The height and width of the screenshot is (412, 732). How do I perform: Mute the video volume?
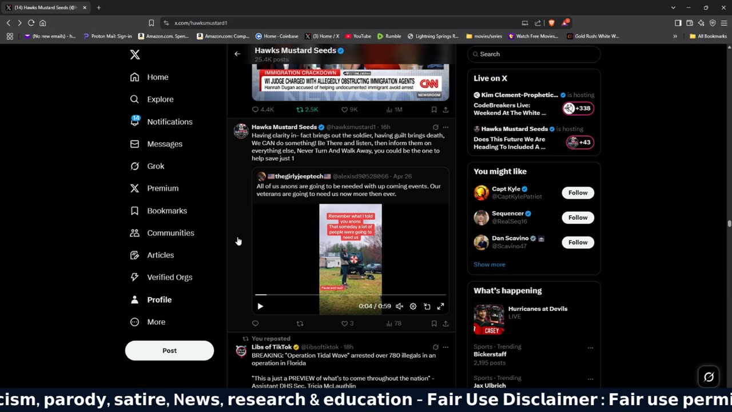pos(399,306)
